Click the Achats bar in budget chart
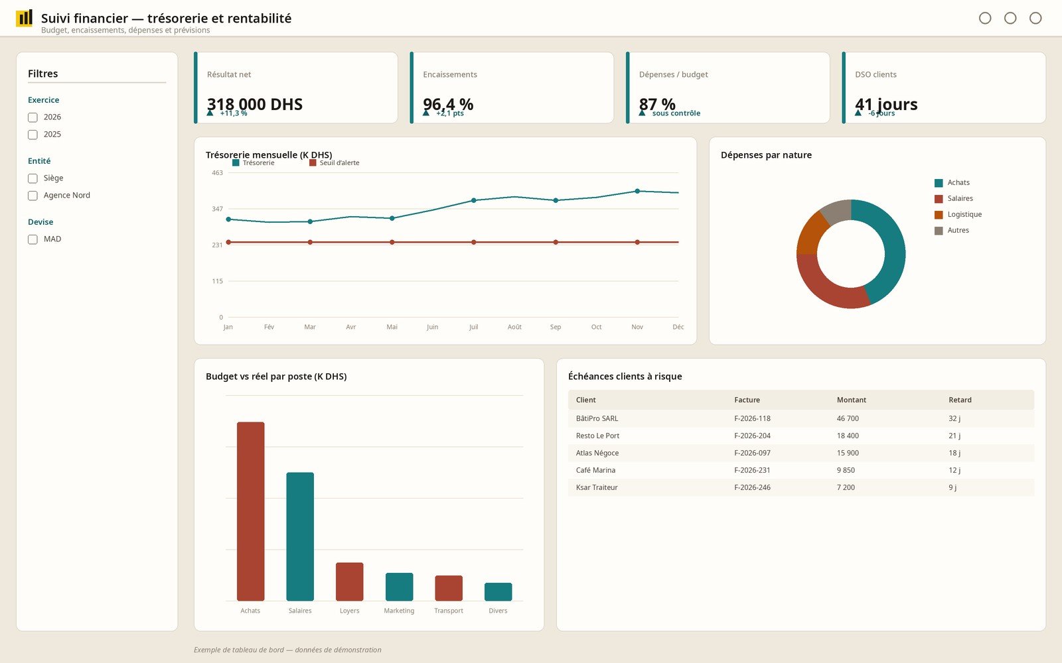This screenshot has width=1062, height=663. click(250, 511)
